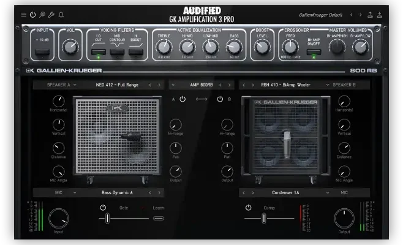The height and width of the screenshot is (245, 403).
Task: Open the hamburger menu in the top bar
Action: tap(23, 14)
